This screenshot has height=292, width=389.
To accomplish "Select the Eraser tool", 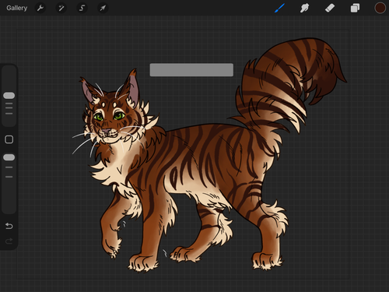I will 330,8.
